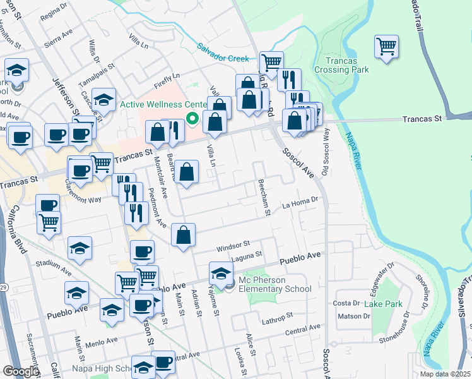Select the graduation cap marker at top-left edge of map

[x=17, y=71]
